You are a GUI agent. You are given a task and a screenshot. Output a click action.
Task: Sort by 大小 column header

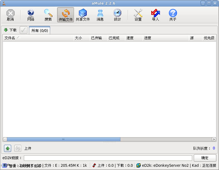[81, 38]
